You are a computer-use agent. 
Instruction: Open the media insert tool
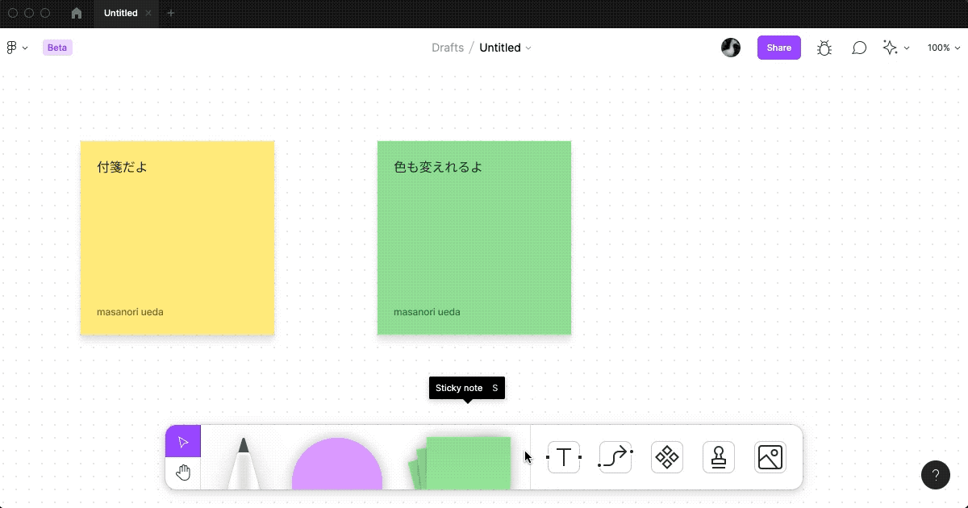coord(770,457)
